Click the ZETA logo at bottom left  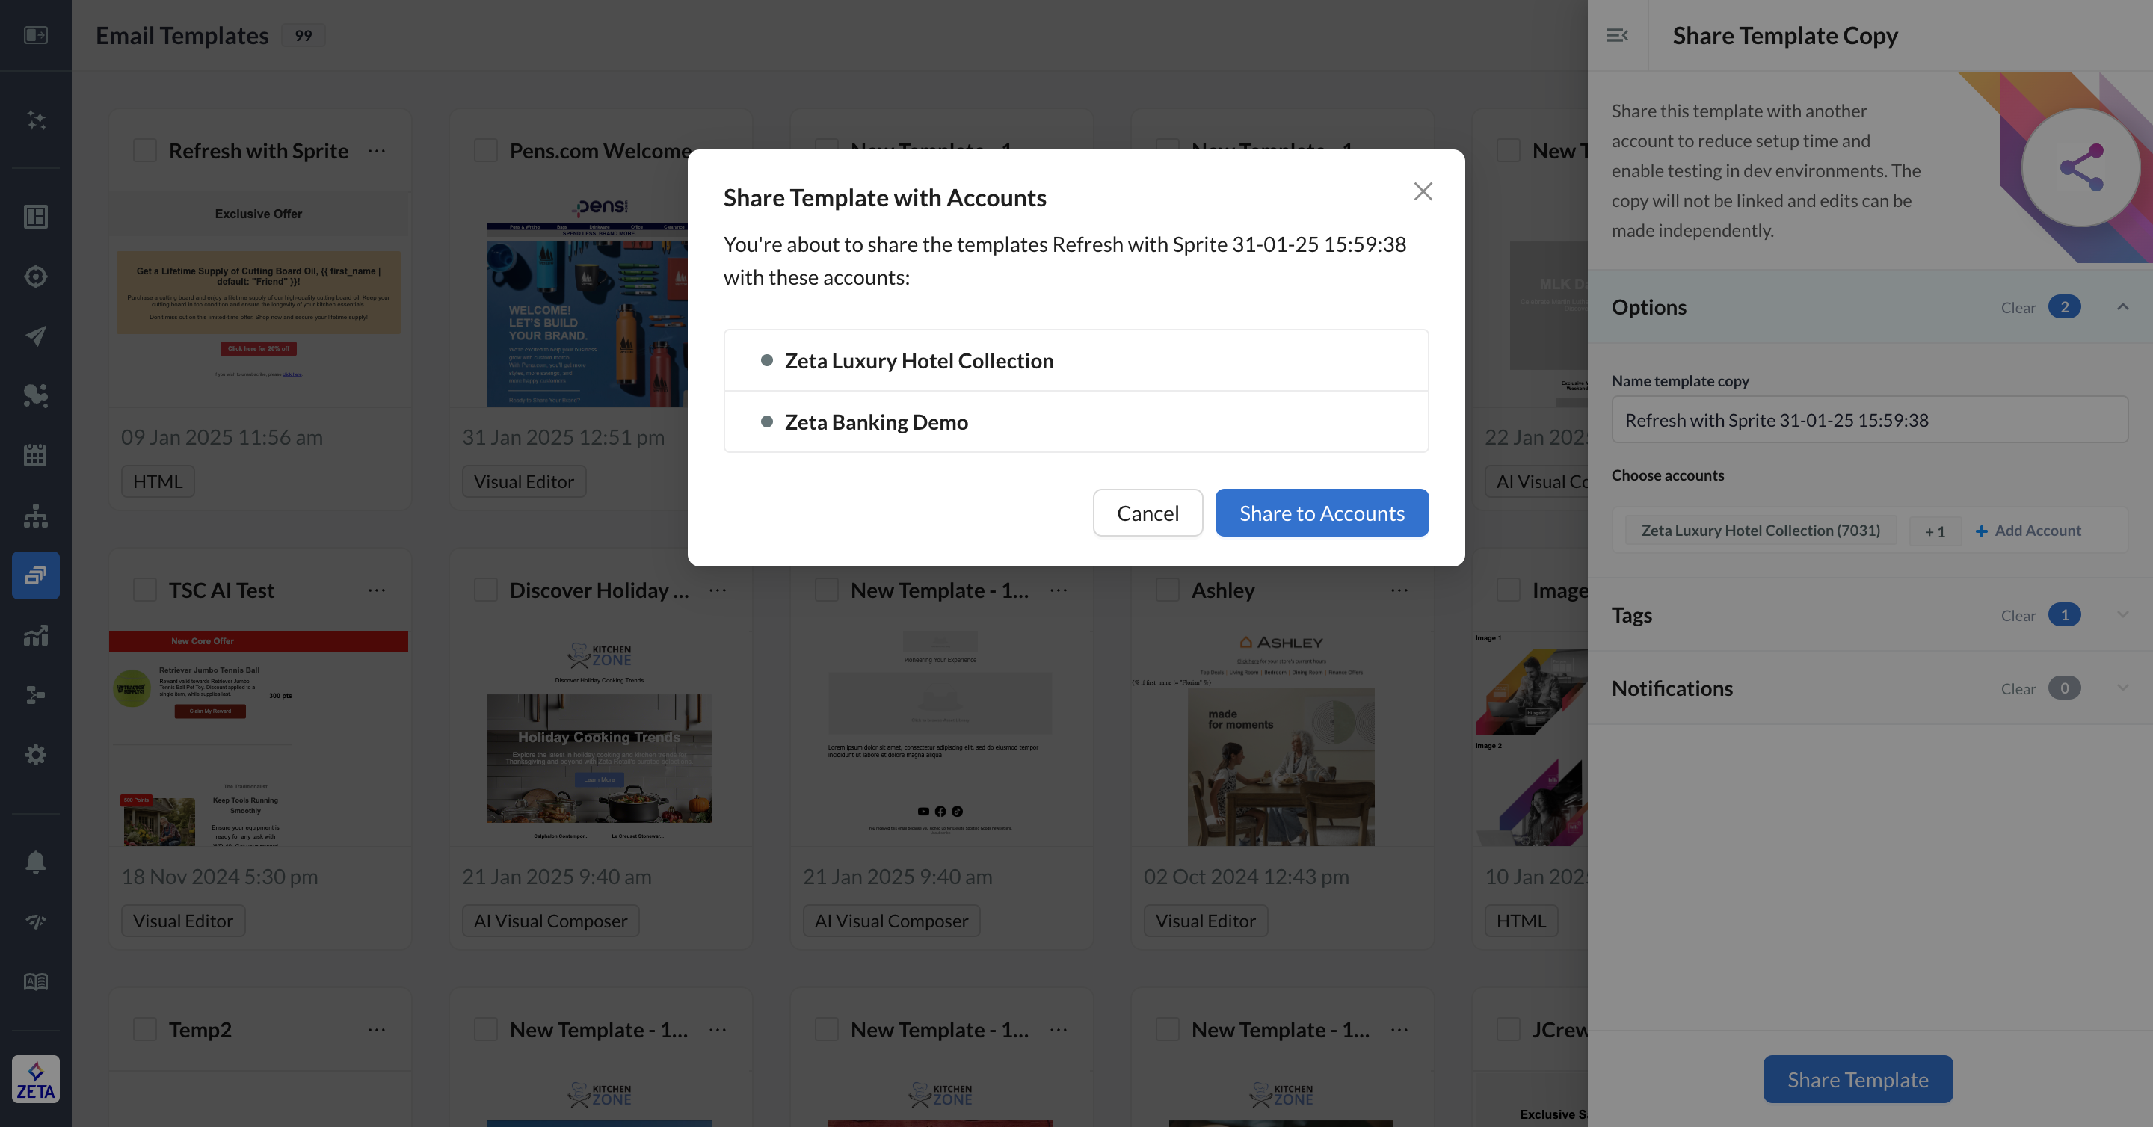point(35,1078)
